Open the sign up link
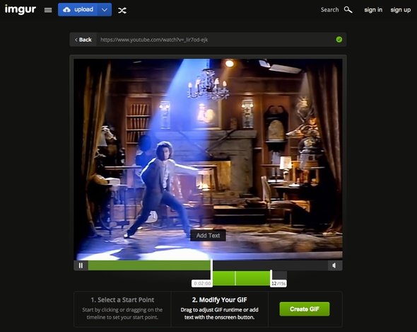 401,10
